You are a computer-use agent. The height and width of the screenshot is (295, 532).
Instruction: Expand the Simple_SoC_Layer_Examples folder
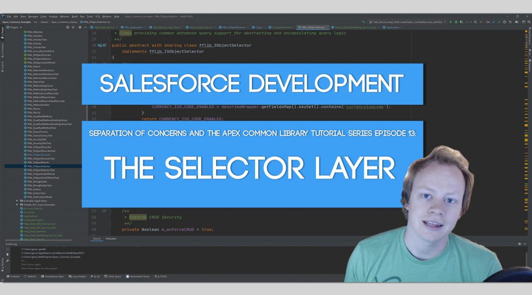click(17, 205)
